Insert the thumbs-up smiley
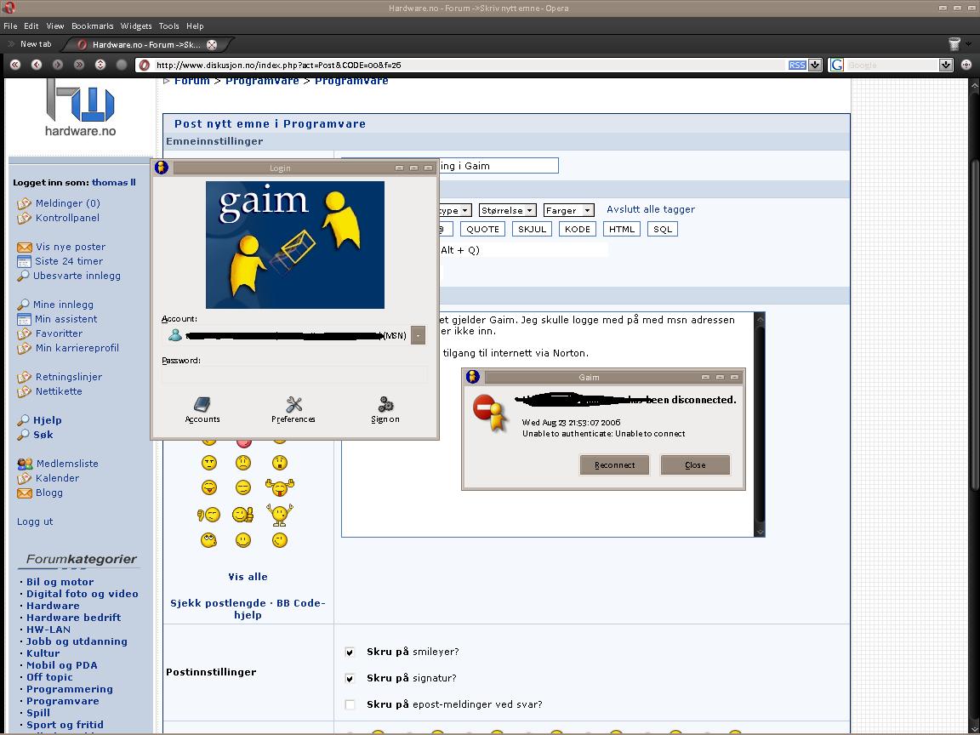 [242, 515]
